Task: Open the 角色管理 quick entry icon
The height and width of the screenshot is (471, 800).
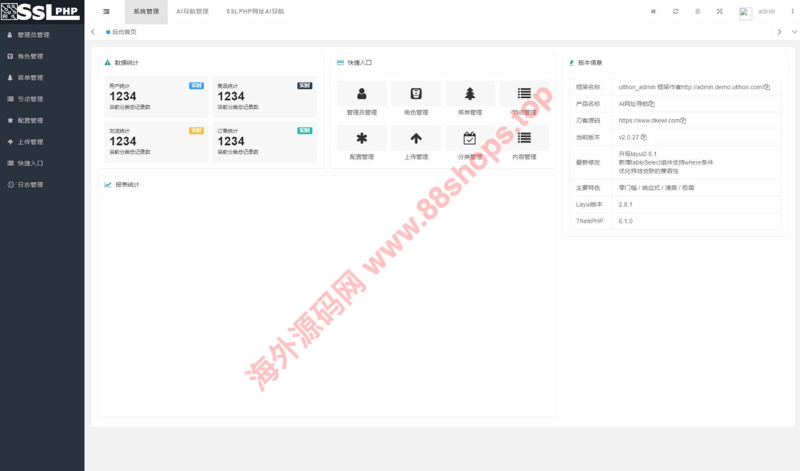Action: [x=416, y=94]
